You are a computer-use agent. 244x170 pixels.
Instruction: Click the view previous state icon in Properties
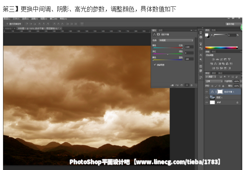click(177, 85)
